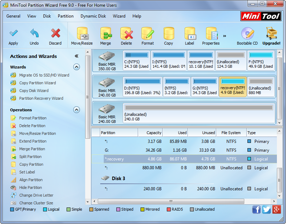Image resolution: width=286 pixels, height=224 pixels.
Task: Select the 350.00 GB disk icon
Action: click(107, 56)
